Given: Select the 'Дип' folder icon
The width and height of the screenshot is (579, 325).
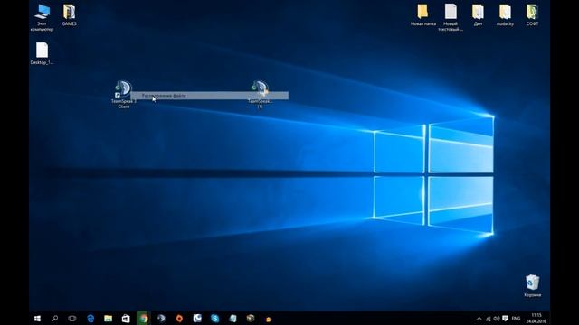Looking at the screenshot, I should (478, 15).
